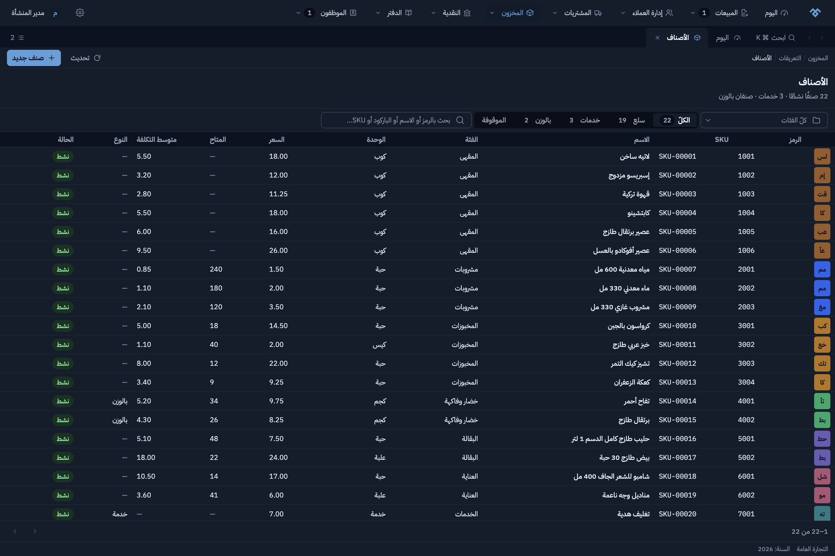Screen dimensions: 835x556
Task: Sort by the السعر column header
Action: (277, 140)
